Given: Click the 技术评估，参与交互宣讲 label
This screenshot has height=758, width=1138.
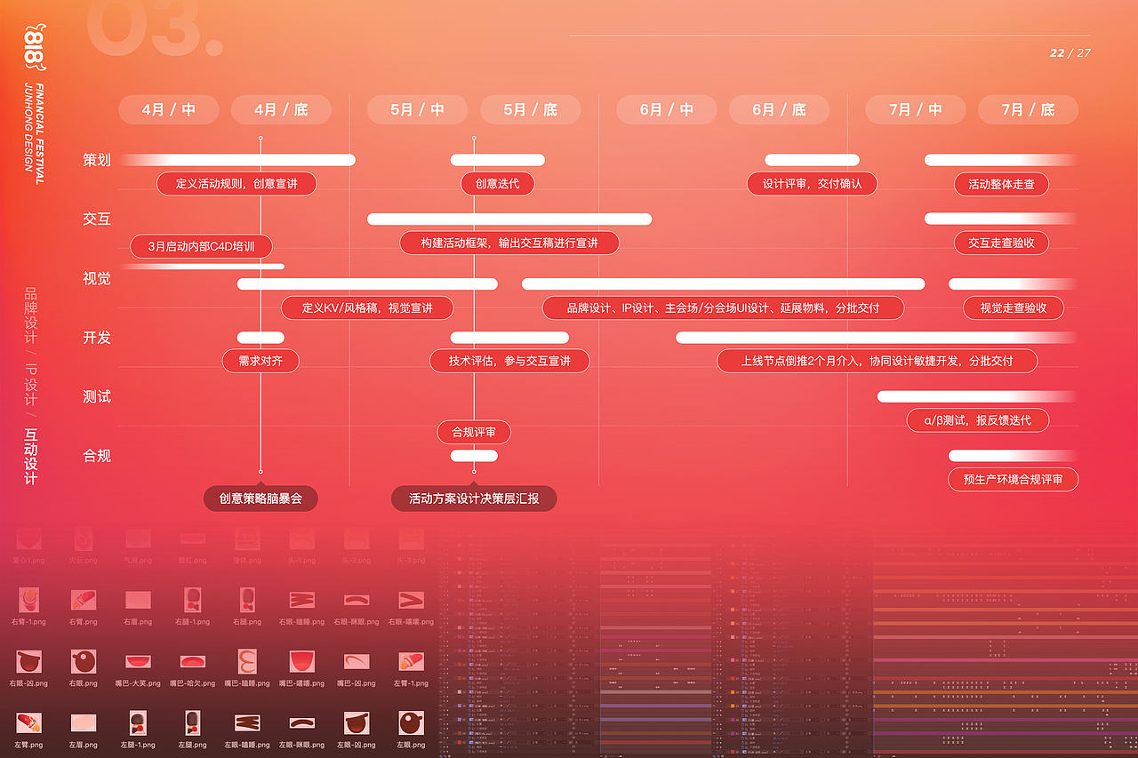Looking at the screenshot, I should [x=509, y=361].
